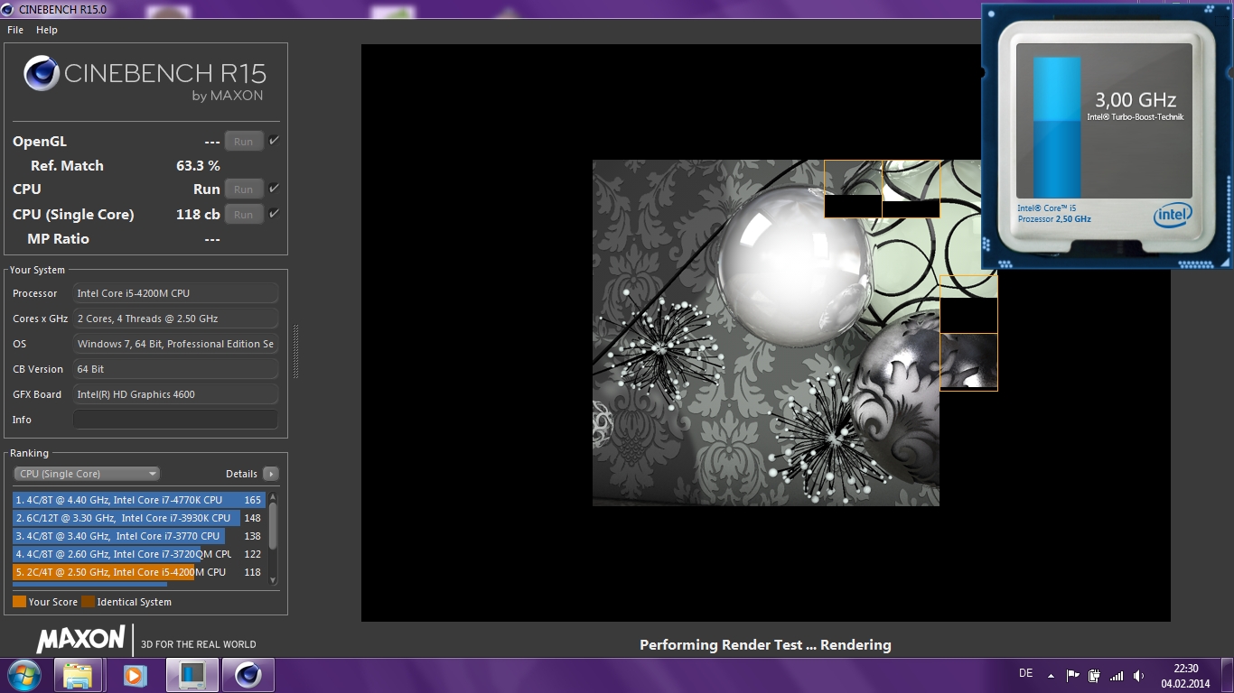The image size is (1234, 693).
Task: Click the OS field showing Windows 7
Action: pyautogui.click(x=175, y=344)
